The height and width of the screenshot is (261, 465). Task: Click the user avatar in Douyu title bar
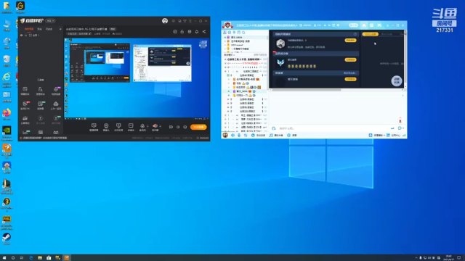[165, 21]
